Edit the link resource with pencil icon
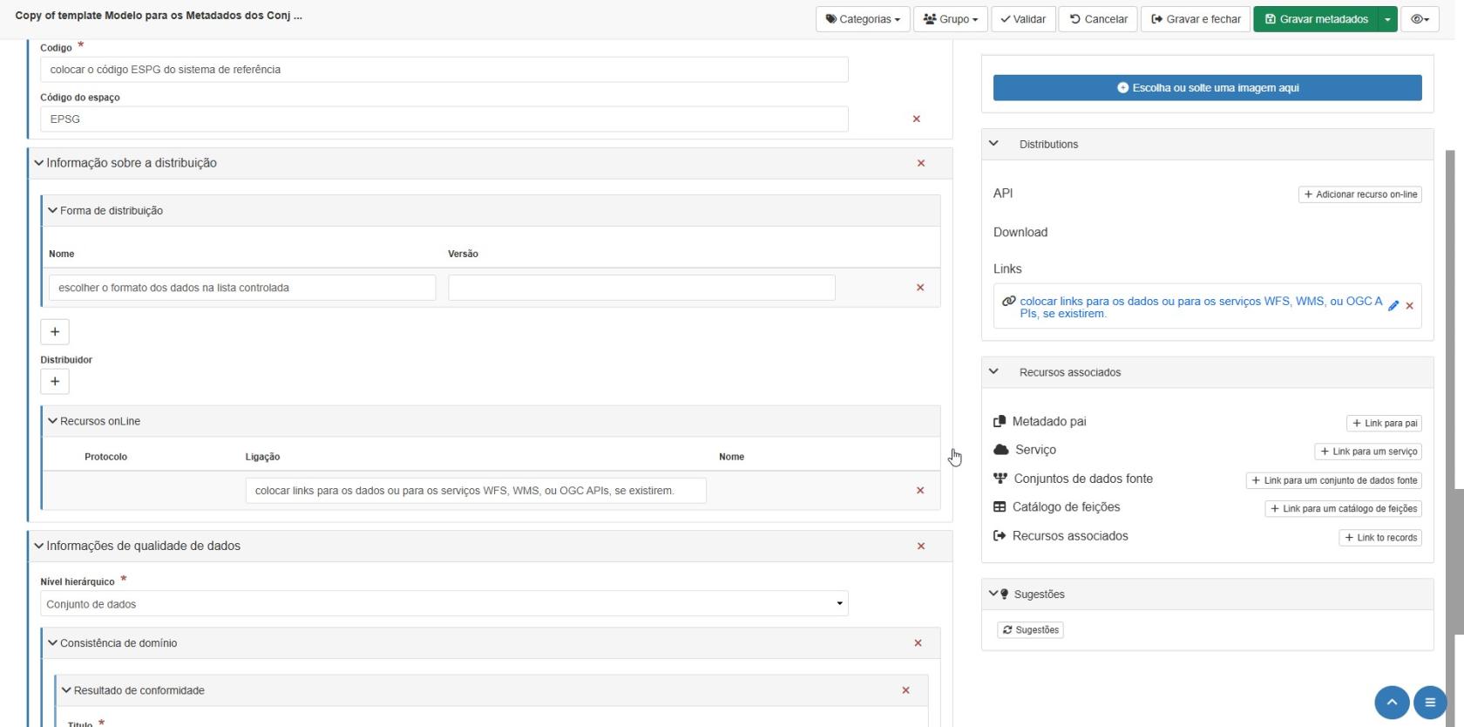This screenshot has height=727, width=1464. click(1393, 306)
